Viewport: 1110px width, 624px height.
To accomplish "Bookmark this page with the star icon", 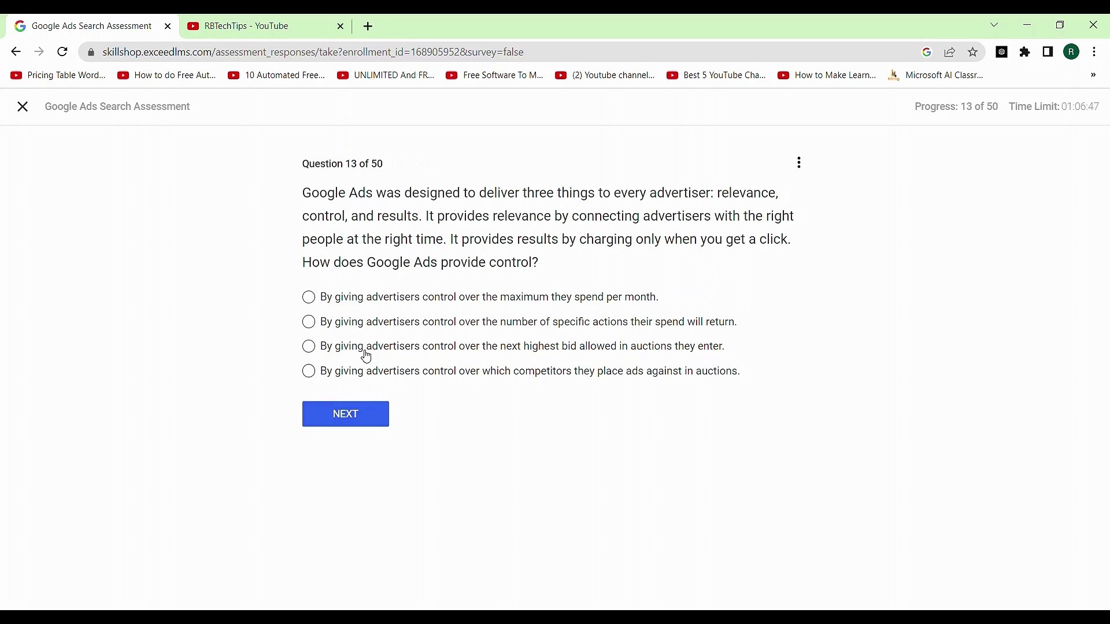I will (974, 52).
